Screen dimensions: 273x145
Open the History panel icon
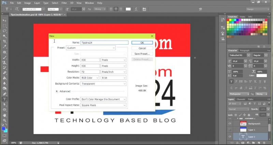click(x=223, y=20)
